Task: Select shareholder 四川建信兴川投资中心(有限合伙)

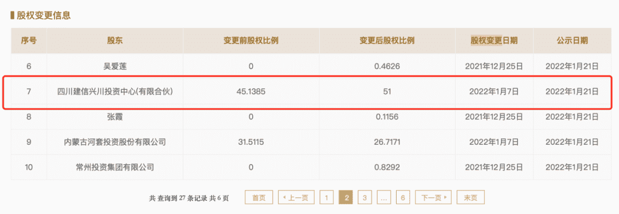Action: click(115, 92)
